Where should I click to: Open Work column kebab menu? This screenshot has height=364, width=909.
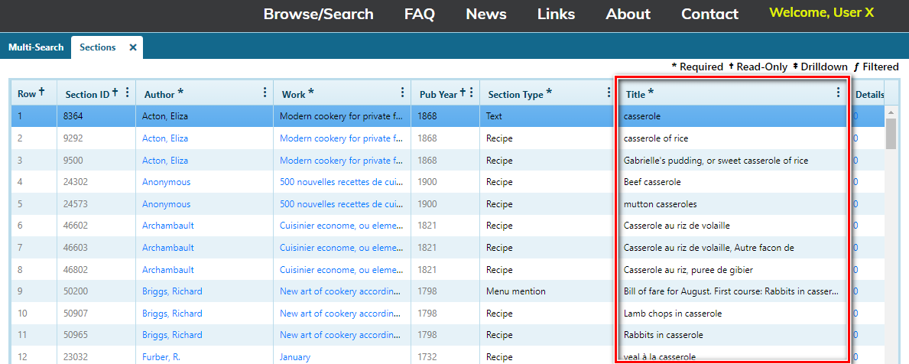point(402,93)
